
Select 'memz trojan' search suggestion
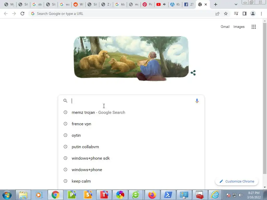(131, 113)
